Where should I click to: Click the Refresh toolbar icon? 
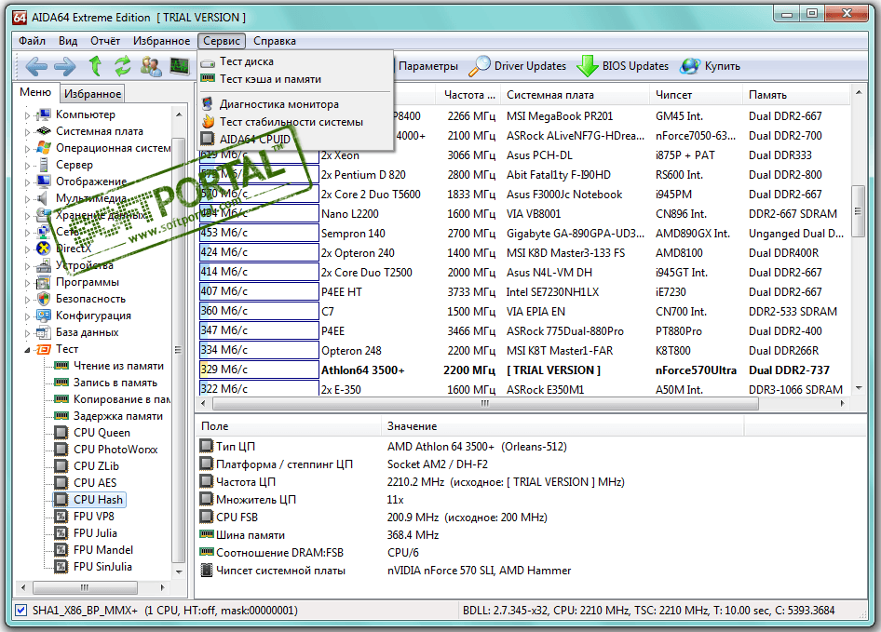click(x=123, y=66)
